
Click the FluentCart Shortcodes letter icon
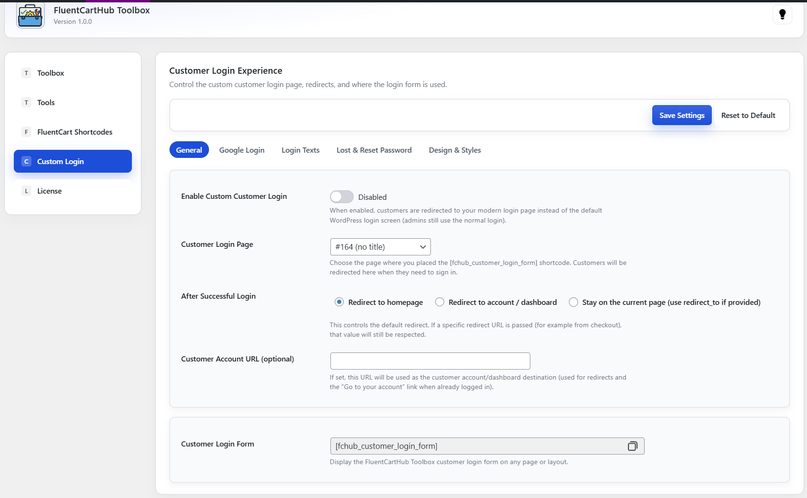click(26, 132)
